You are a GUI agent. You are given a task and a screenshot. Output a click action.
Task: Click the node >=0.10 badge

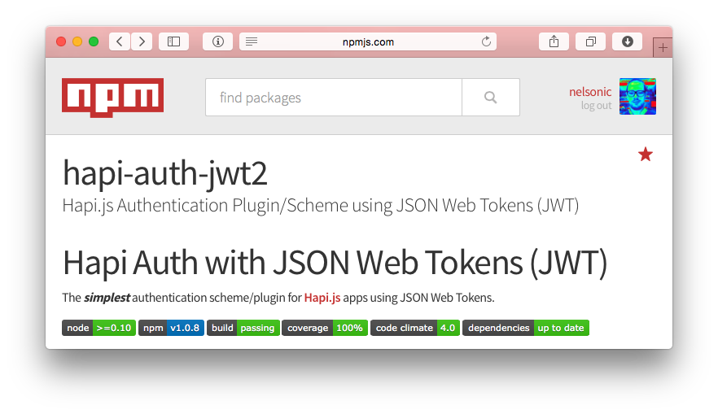coord(99,328)
